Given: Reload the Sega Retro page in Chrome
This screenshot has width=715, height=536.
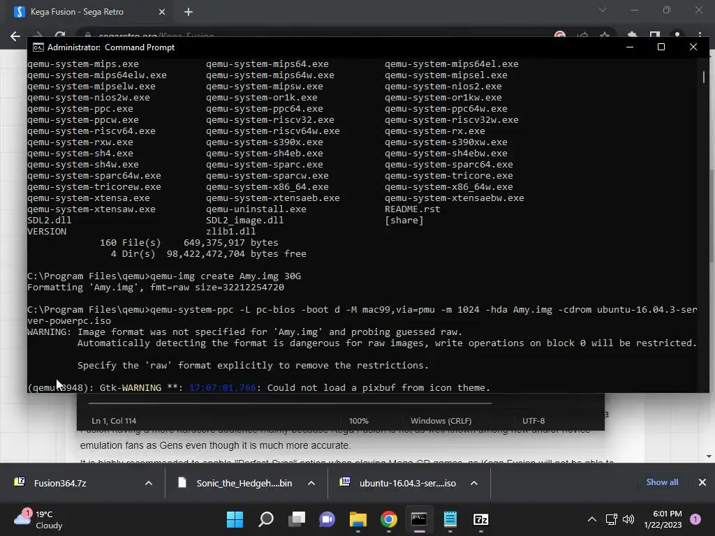Looking at the screenshot, I should click(60, 34).
